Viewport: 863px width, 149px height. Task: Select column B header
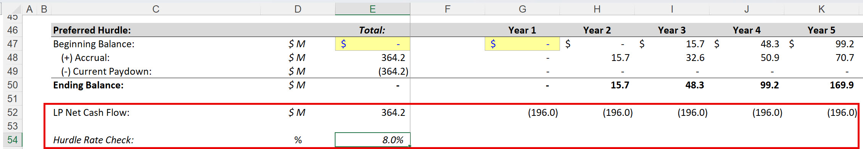[x=44, y=9]
